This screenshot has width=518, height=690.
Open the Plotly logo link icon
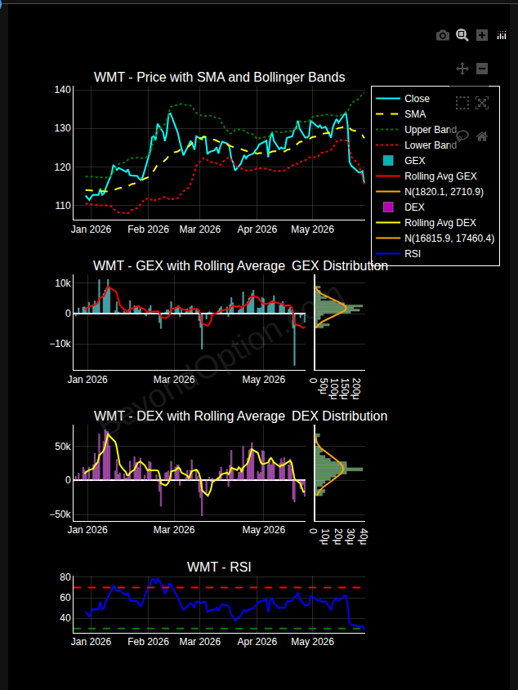coord(502,35)
